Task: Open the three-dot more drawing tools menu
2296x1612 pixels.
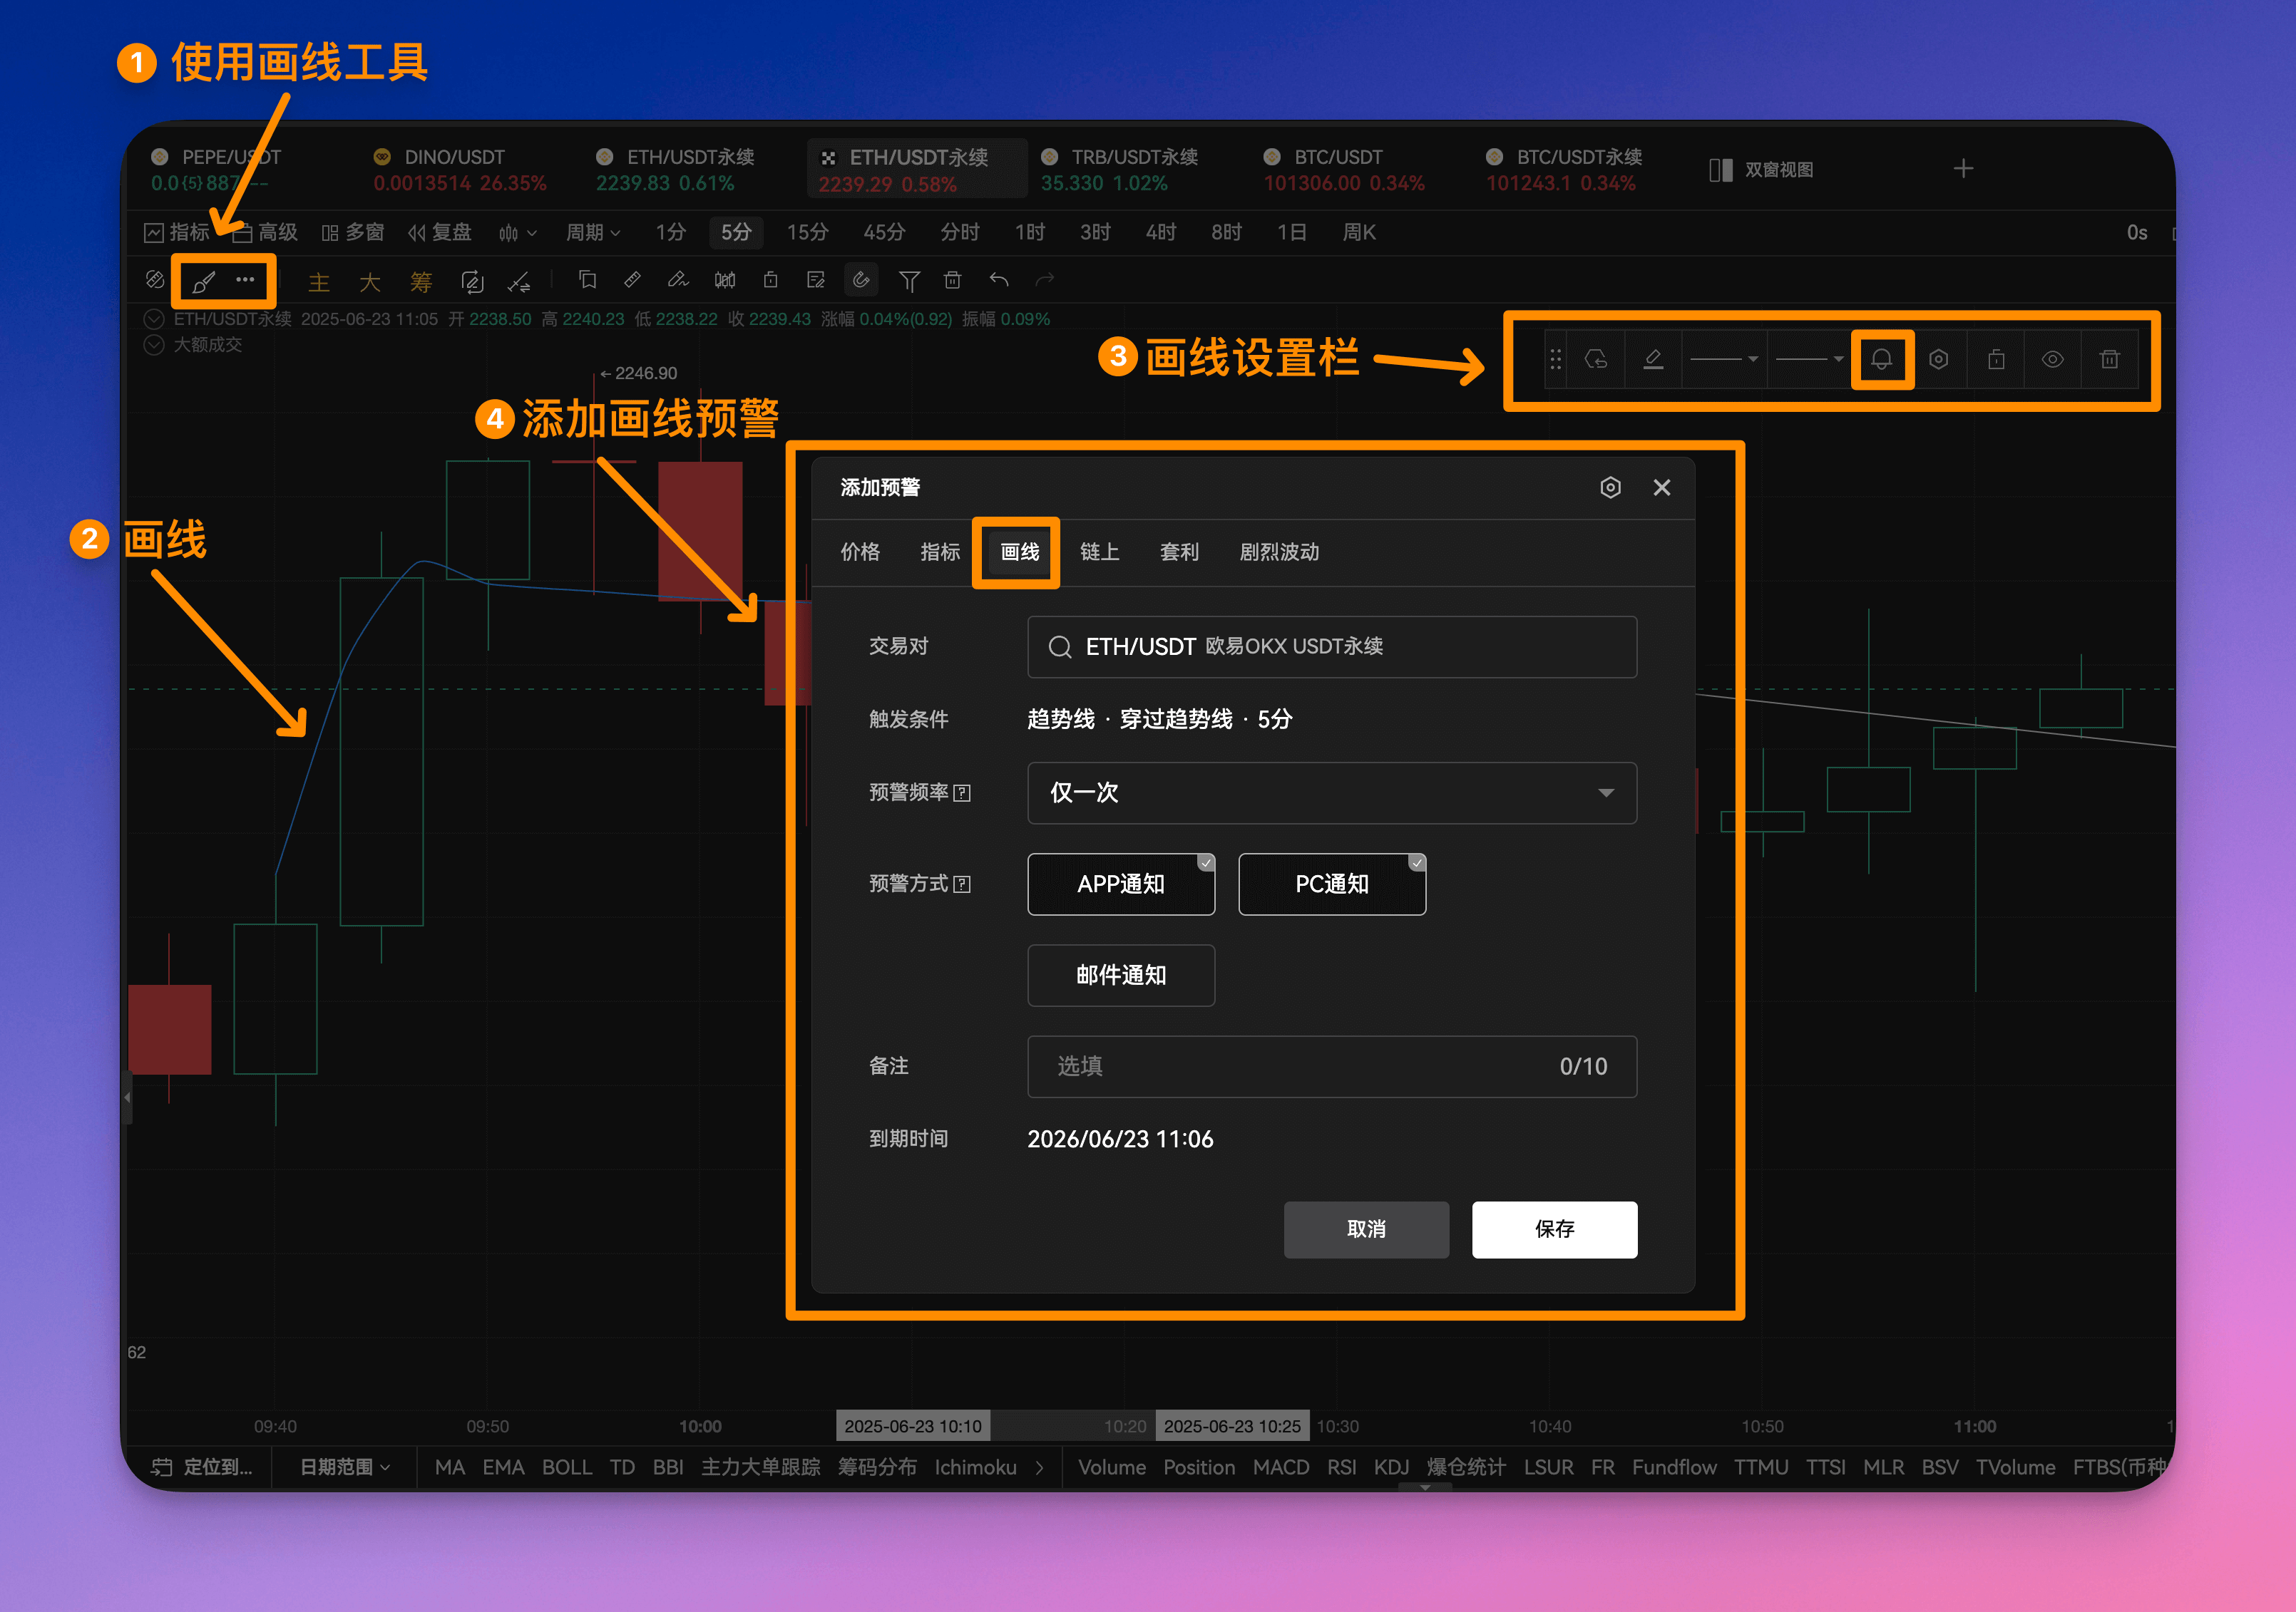Action: (x=245, y=280)
